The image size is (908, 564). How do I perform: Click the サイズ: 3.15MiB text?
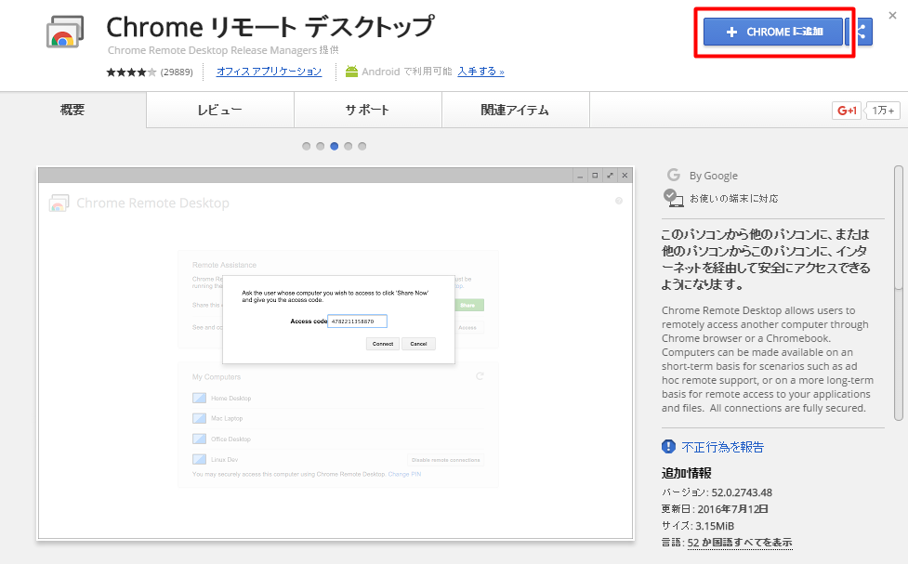(x=698, y=526)
